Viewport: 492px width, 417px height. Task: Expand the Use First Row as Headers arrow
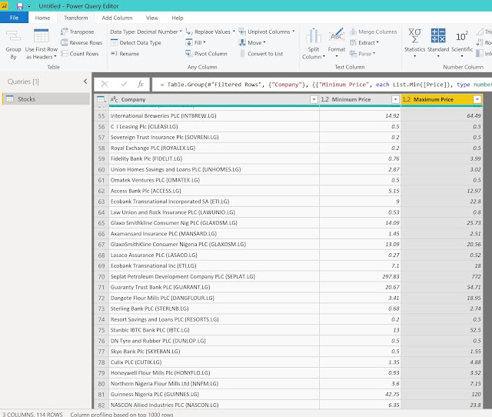pyautogui.click(x=55, y=57)
